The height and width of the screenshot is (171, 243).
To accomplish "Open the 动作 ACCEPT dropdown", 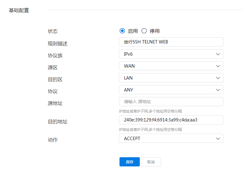I will (x=171, y=138).
